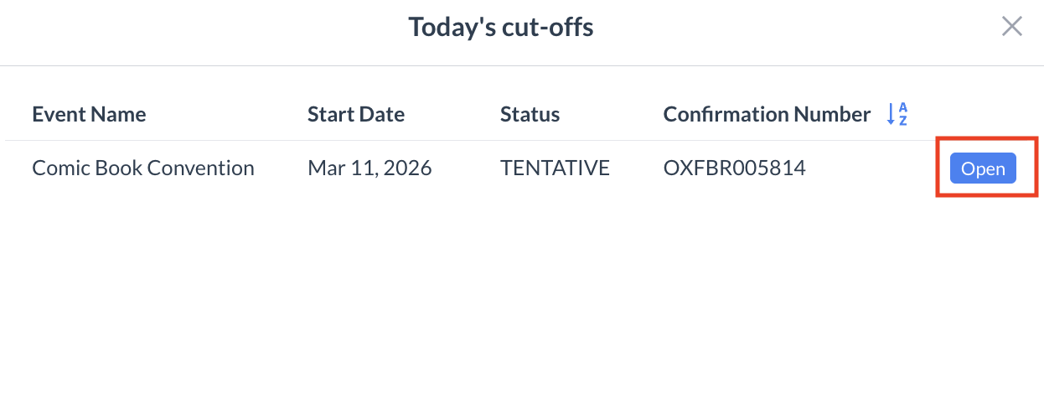Select the Comic Book Convention name cell
The image size is (1044, 404).
pyautogui.click(x=142, y=168)
